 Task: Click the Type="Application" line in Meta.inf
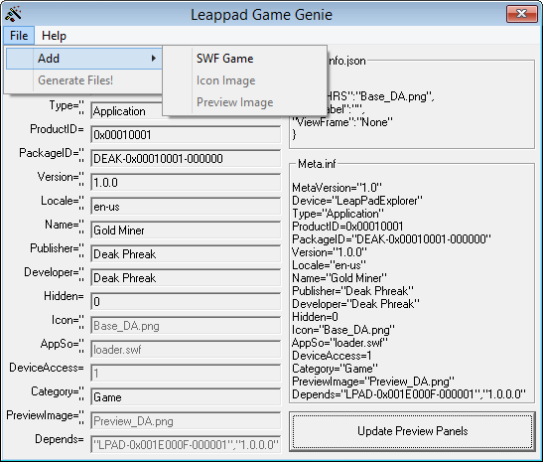[338, 214]
